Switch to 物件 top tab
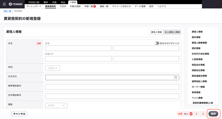The image size is (222, 119). (46, 2)
